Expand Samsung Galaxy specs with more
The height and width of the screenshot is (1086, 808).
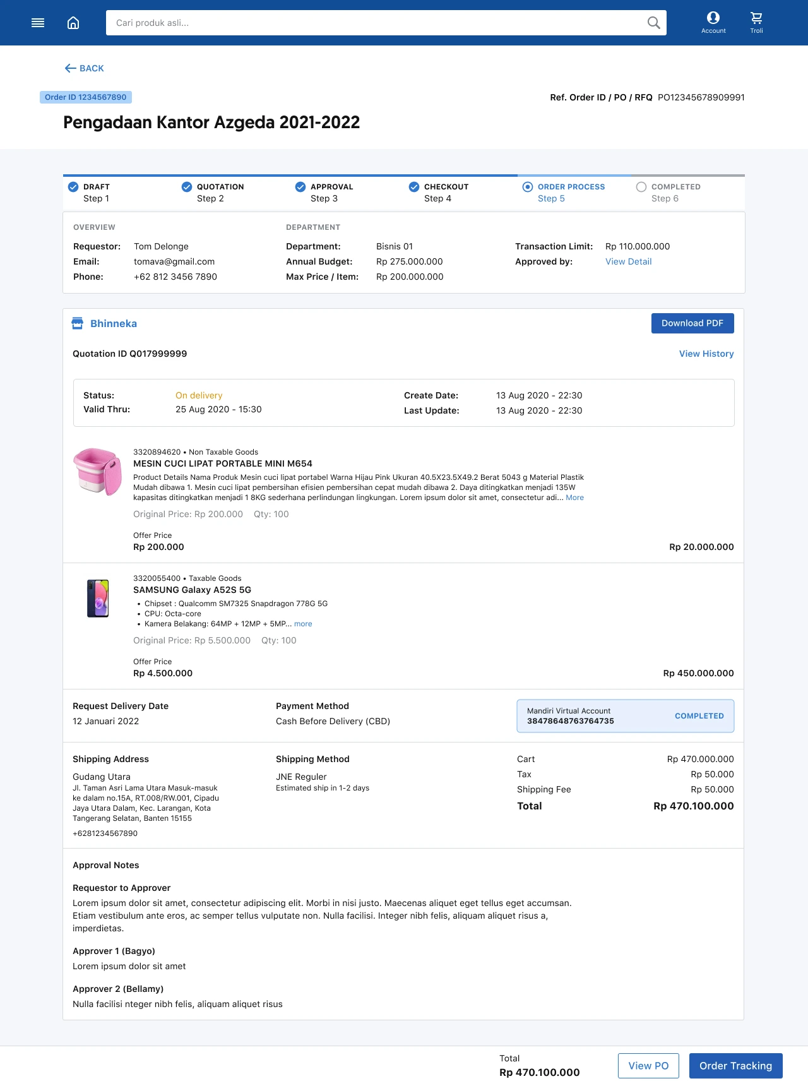coord(303,624)
